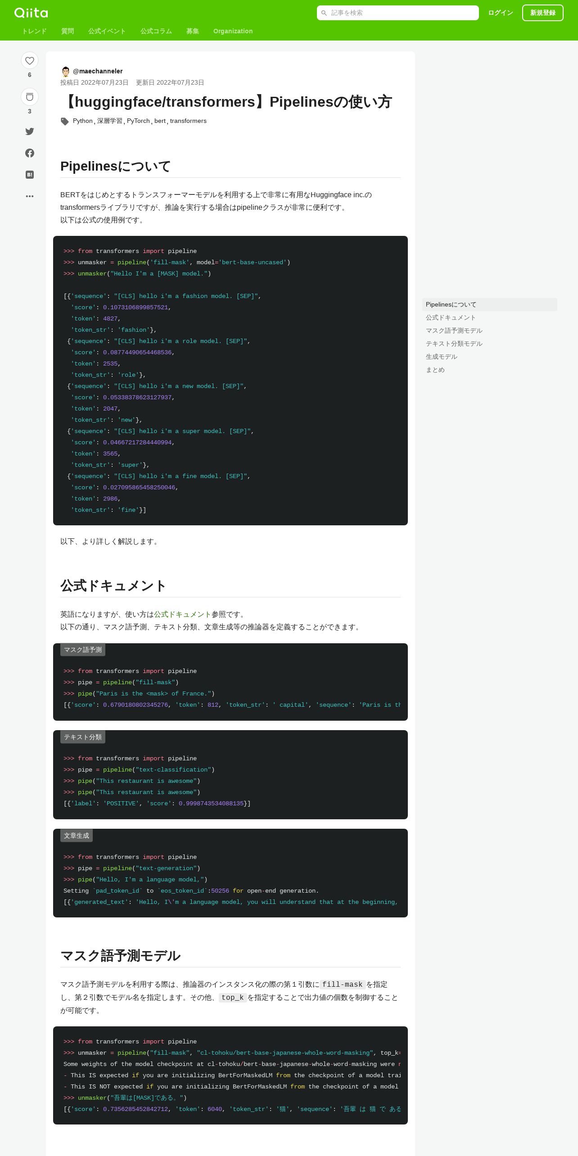Click the 文章生成 code block label
The height and width of the screenshot is (1156, 578).
pyautogui.click(x=77, y=836)
